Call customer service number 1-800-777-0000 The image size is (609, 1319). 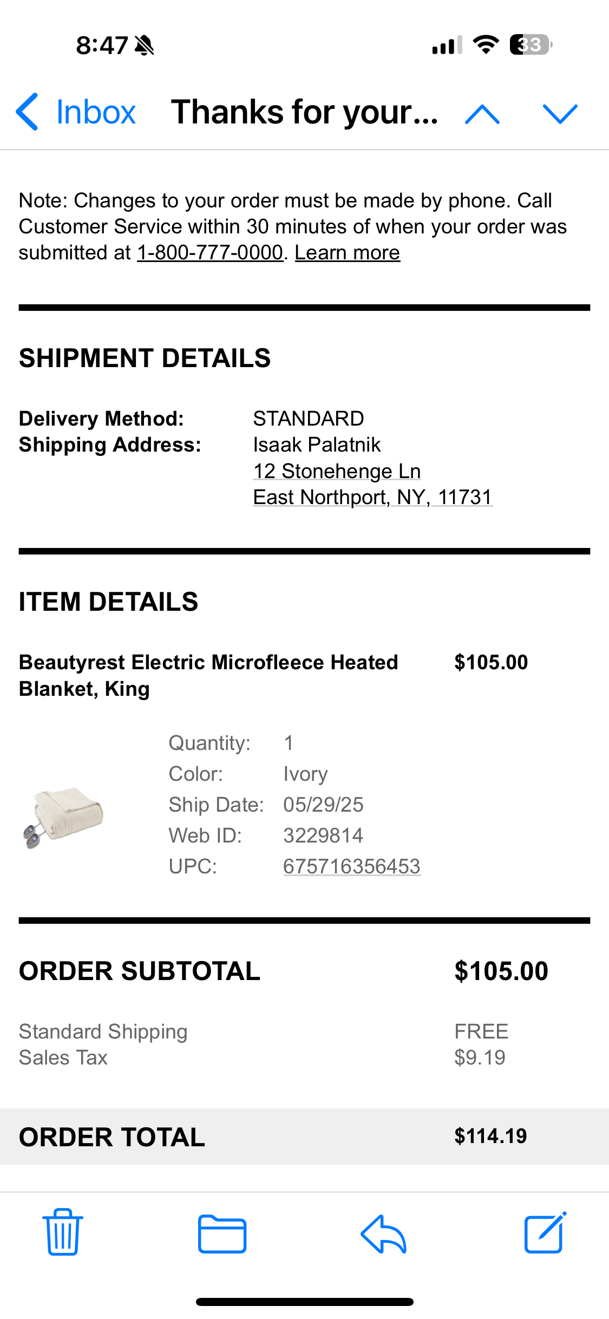pyautogui.click(x=210, y=253)
